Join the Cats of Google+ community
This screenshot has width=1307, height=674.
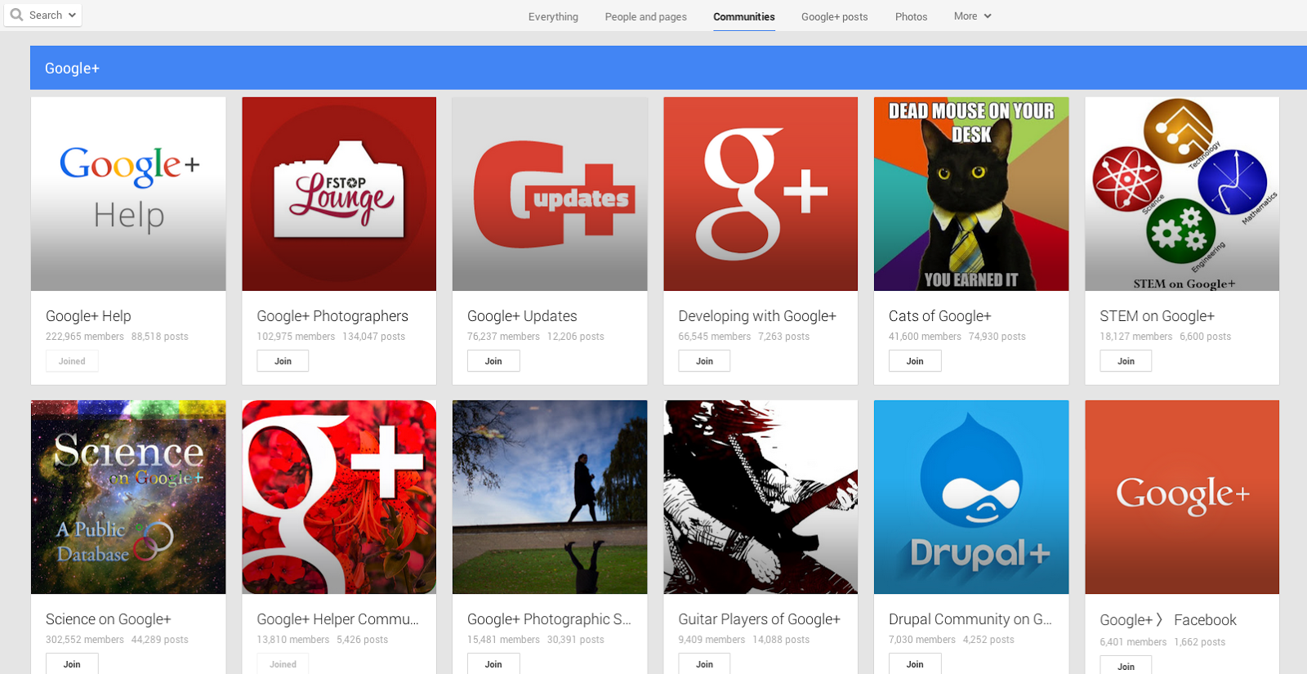point(915,361)
